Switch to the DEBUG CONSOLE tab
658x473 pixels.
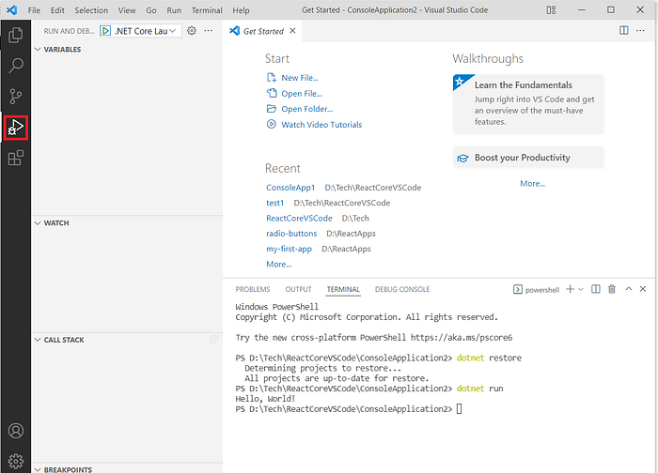402,289
